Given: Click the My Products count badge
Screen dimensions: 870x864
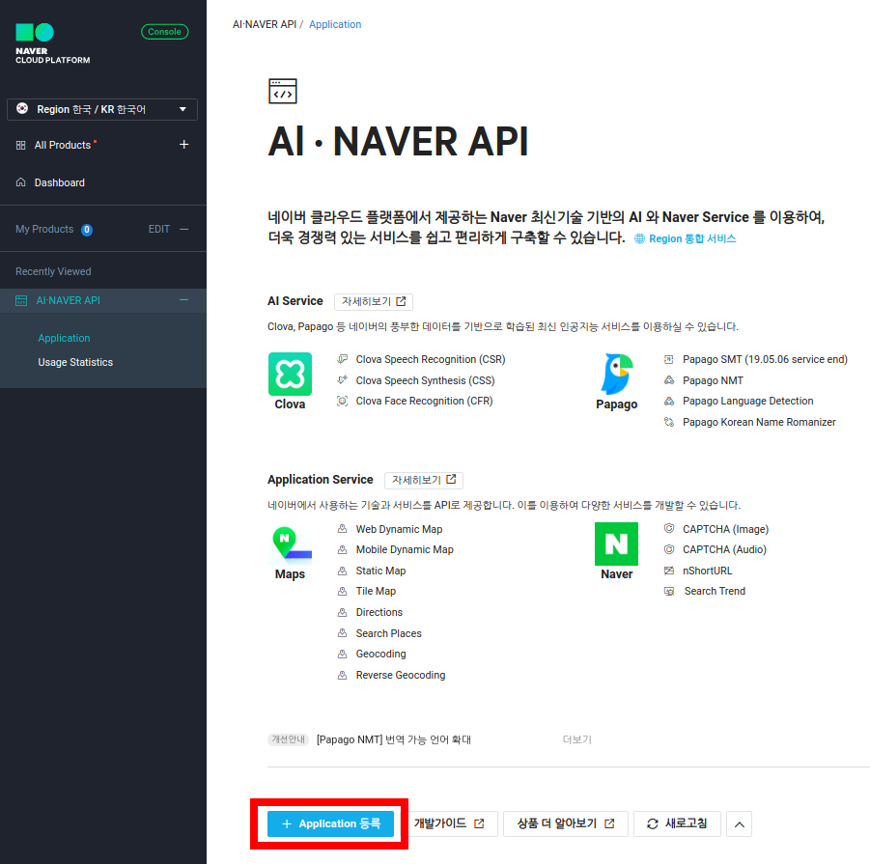Looking at the screenshot, I should (87, 230).
